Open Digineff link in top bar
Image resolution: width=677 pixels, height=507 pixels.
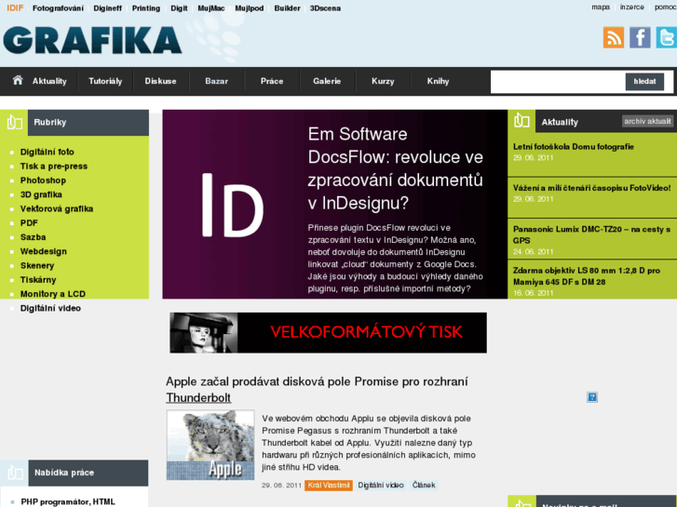pos(107,8)
